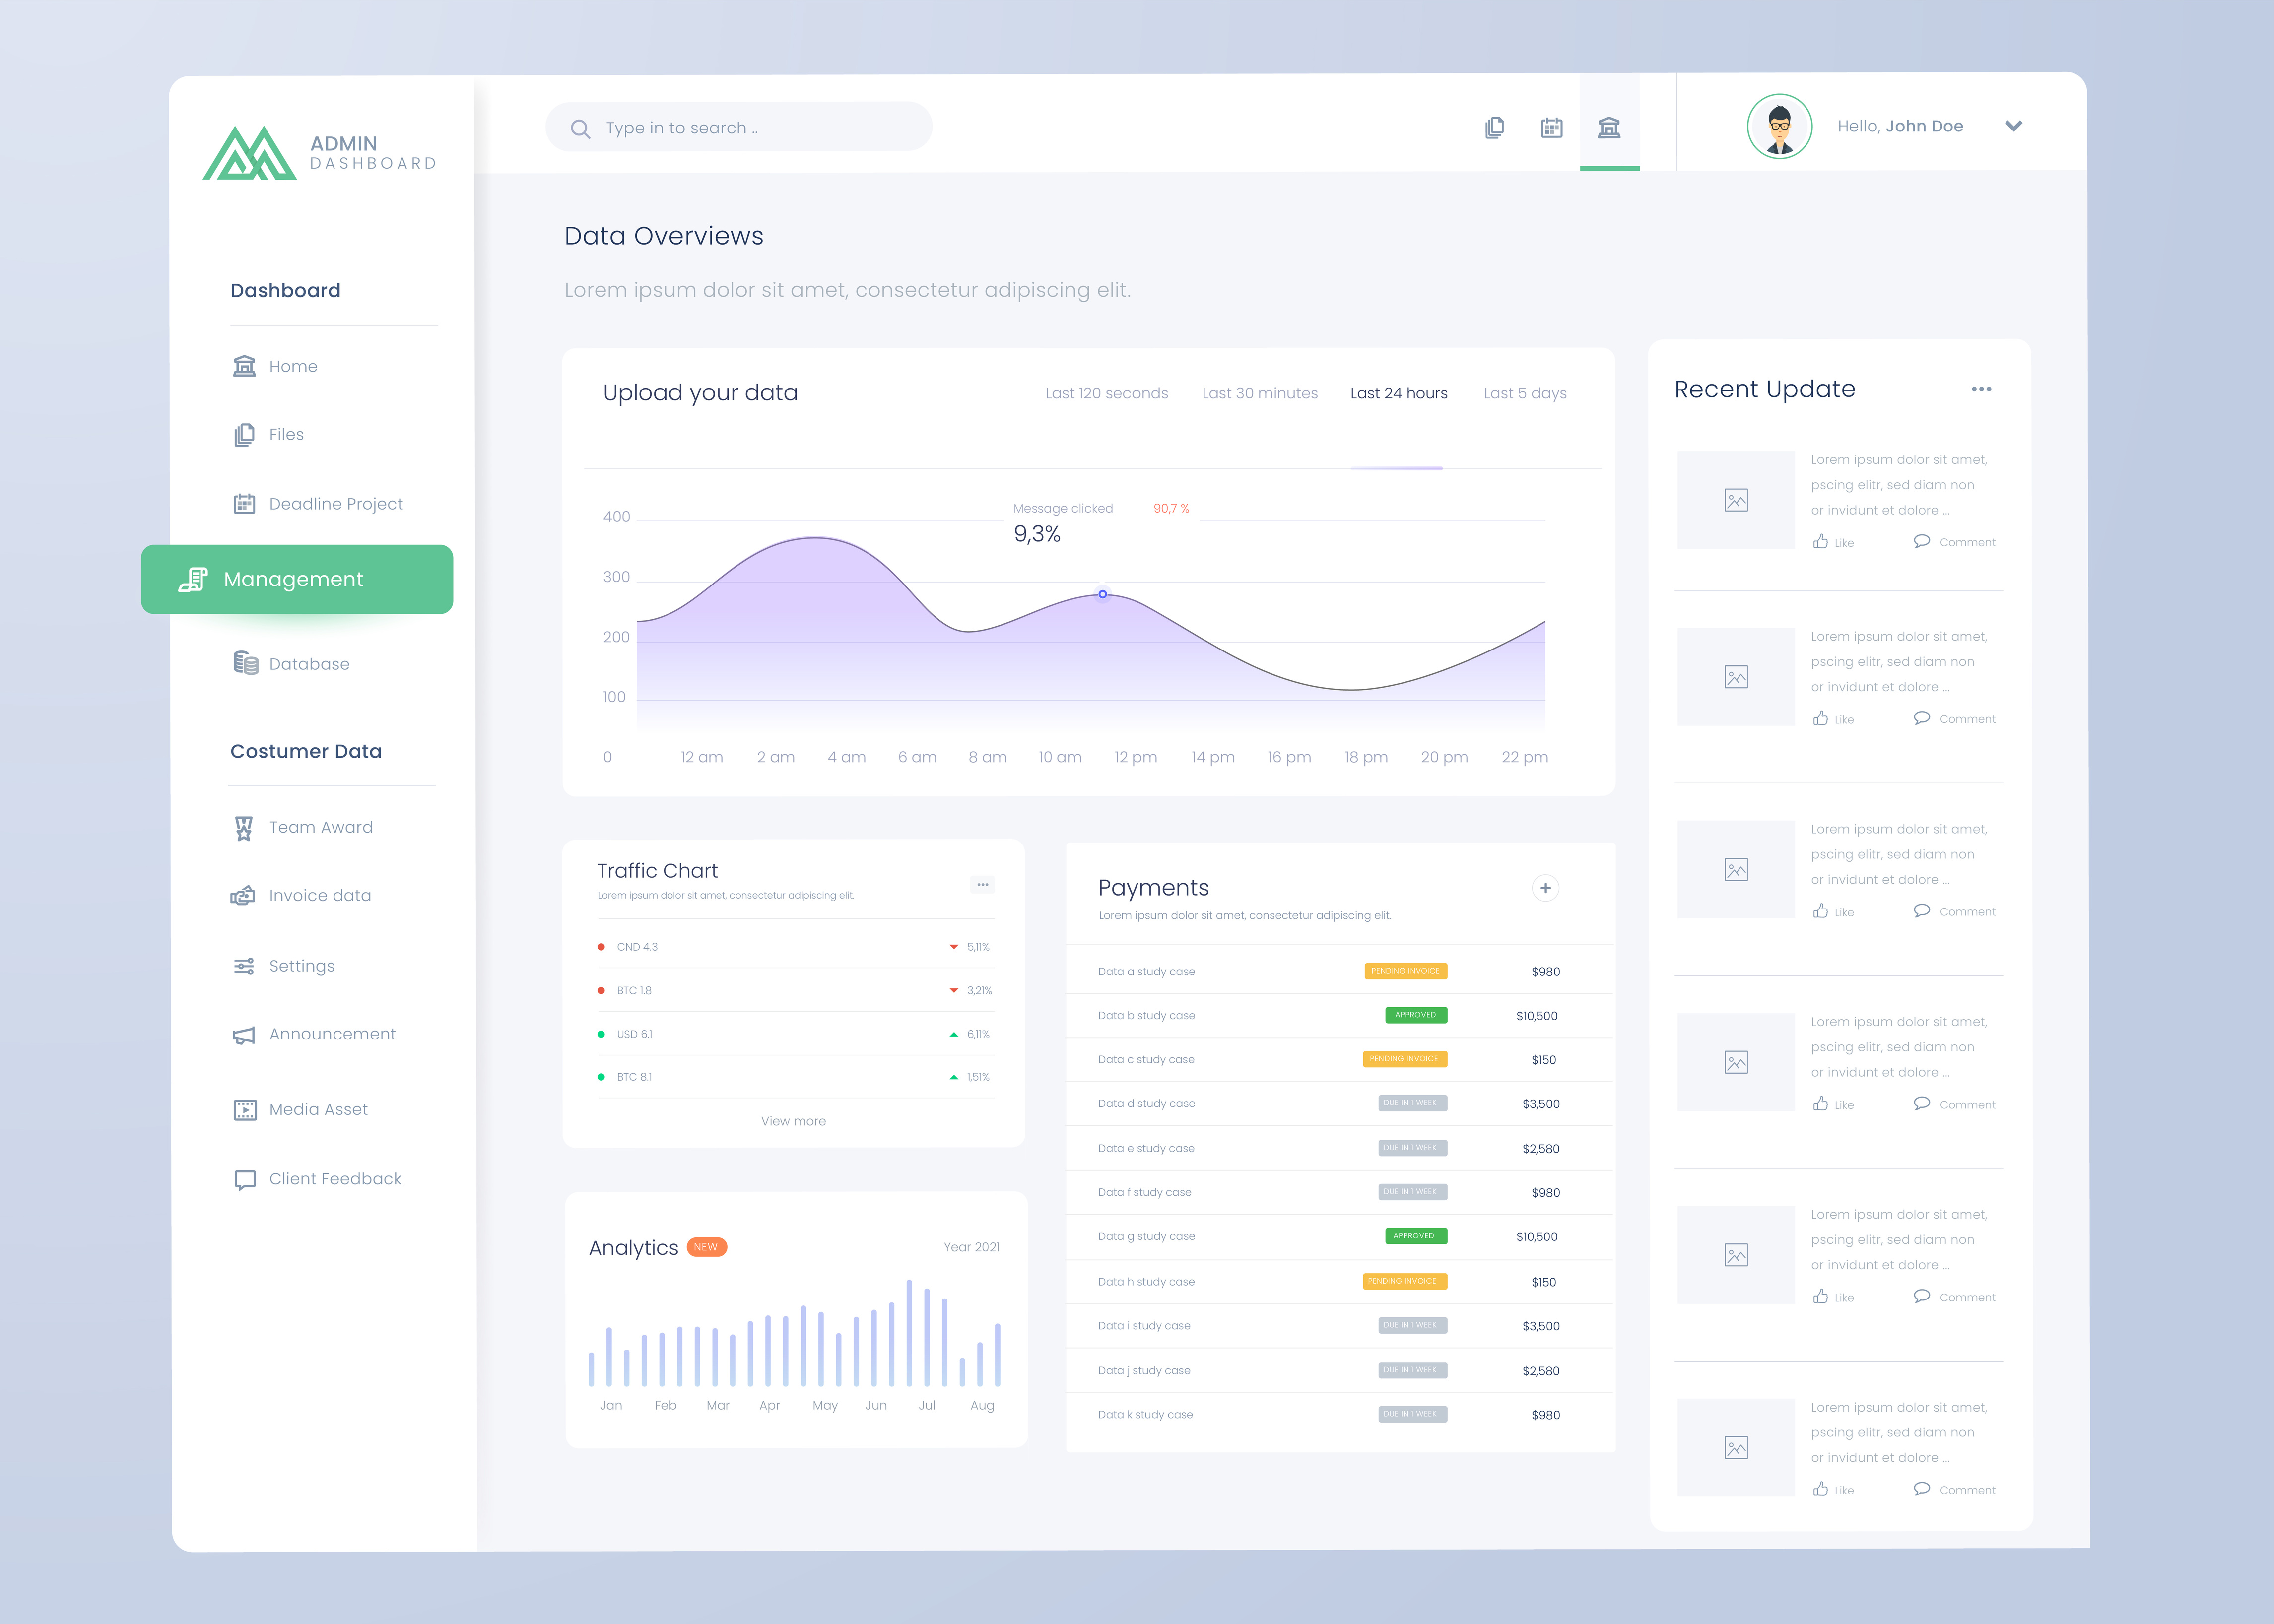Open Database from the sidebar
Screen dimensions: 2274x1624
pyautogui.click(x=308, y=664)
